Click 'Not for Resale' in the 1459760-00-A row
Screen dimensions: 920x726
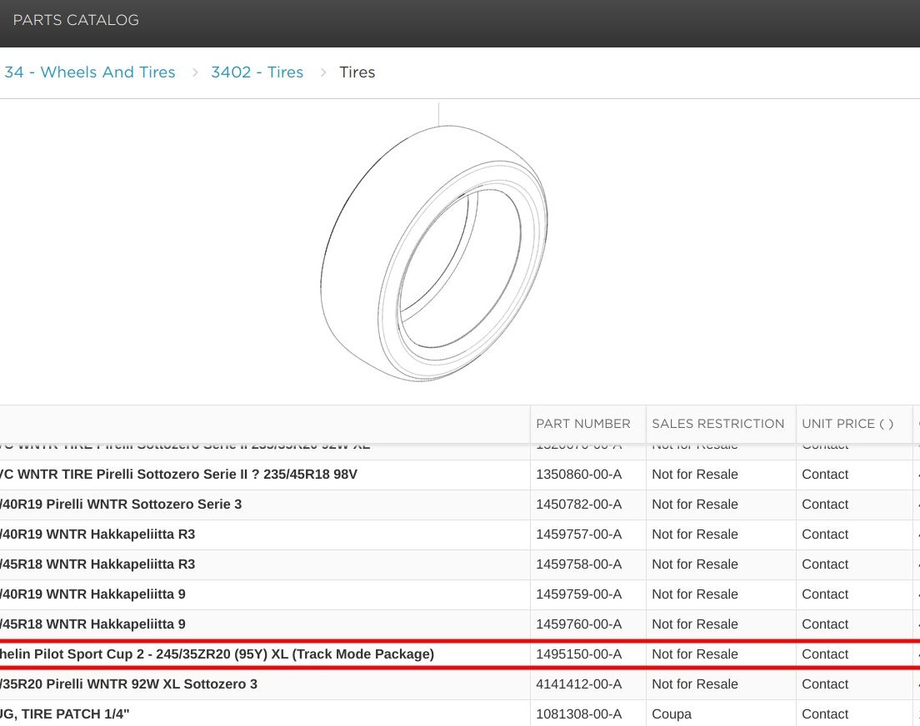click(695, 624)
